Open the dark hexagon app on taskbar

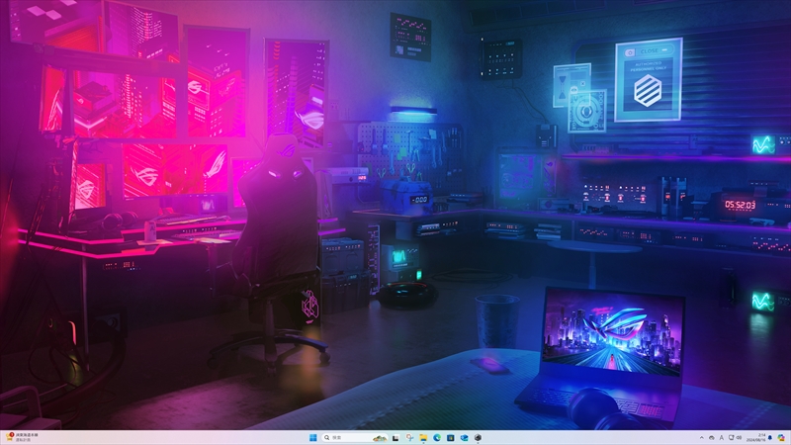pos(478,437)
